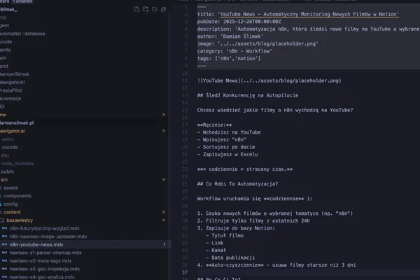Screen dimensions: 420x280
Task: Click the '**Ręcznie:**' line in editor
Action: [x=214, y=125]
